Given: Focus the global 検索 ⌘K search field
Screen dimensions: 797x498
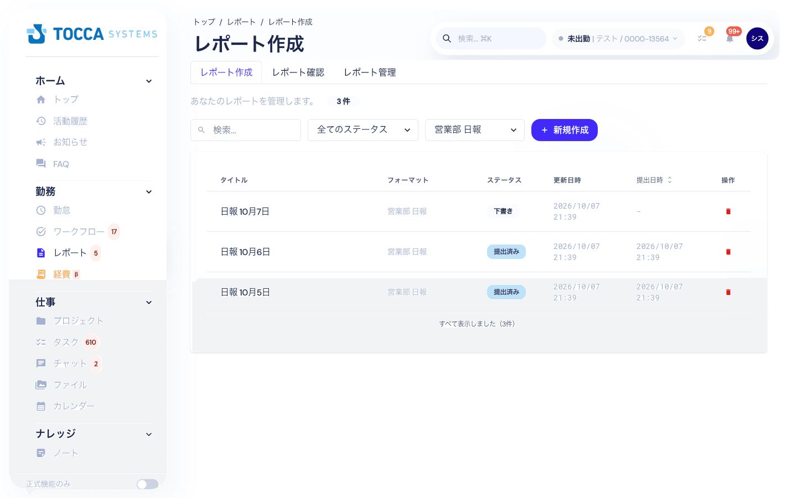Looking at the screenshot, I should 491,39.
